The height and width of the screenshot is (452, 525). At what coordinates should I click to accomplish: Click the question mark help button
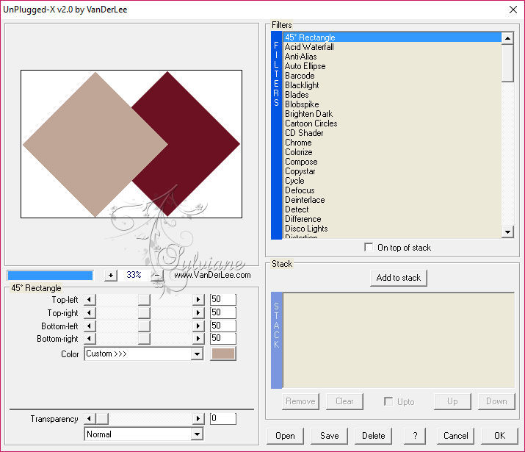[415, 436]
